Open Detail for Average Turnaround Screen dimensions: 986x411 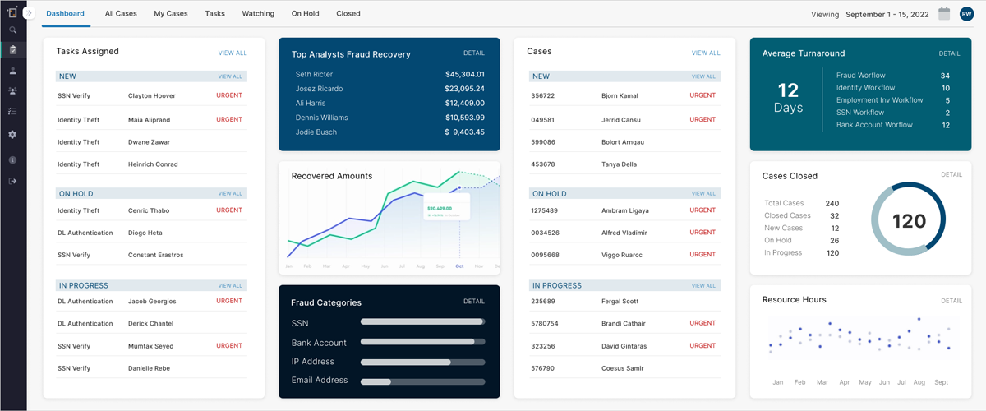(949, 53)
